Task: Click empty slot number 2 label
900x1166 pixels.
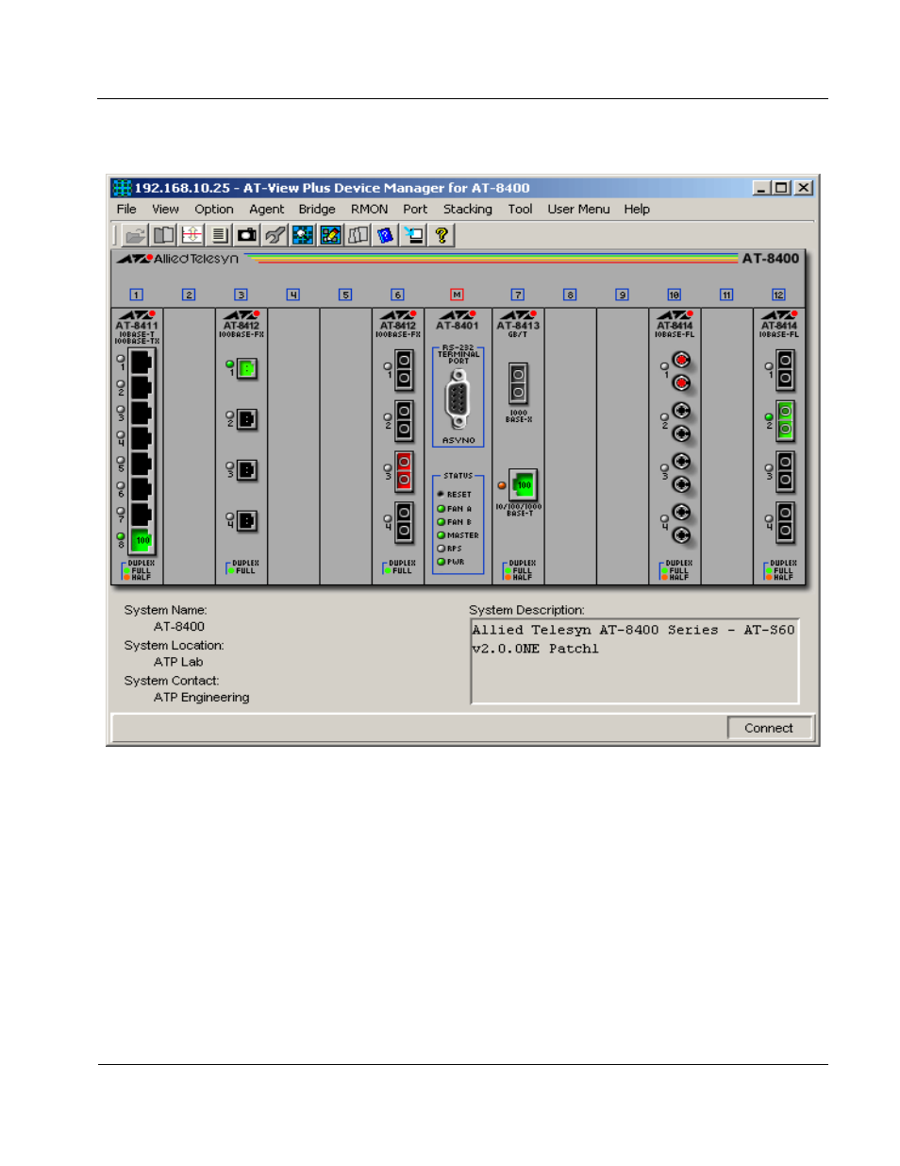Action: tap(189, 295)
